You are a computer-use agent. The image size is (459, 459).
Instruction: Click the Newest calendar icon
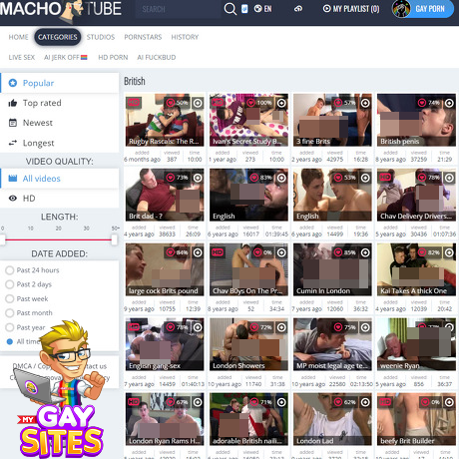point(13,123)
